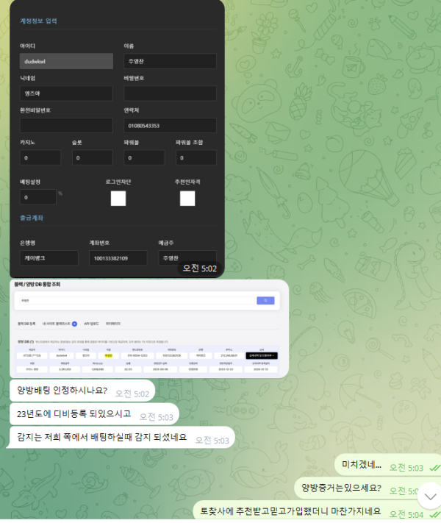Viewport: 441px width, 523px height.
Task: Click the 은행명 field showing 케이뱅크
Action: click(49, 258)
